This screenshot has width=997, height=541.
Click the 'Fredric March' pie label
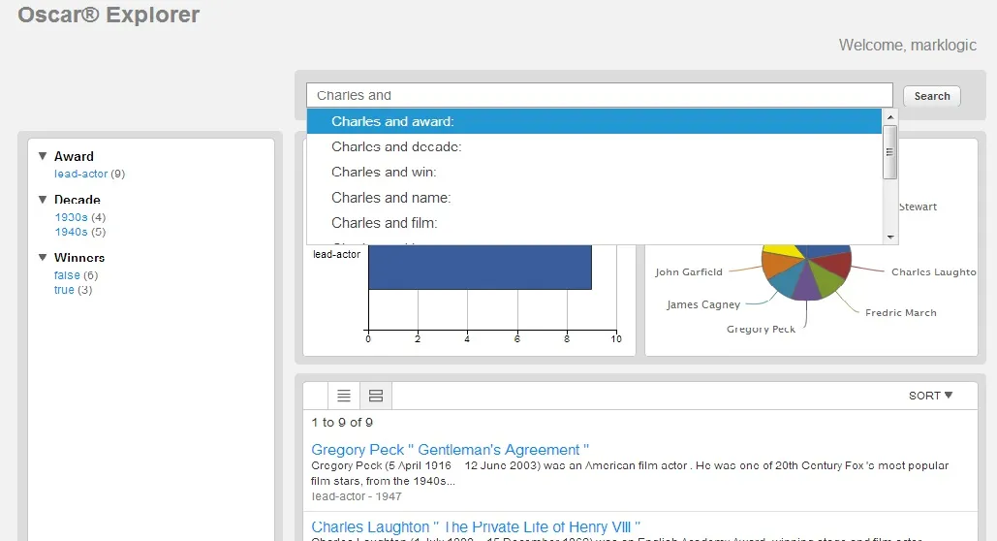900,312
